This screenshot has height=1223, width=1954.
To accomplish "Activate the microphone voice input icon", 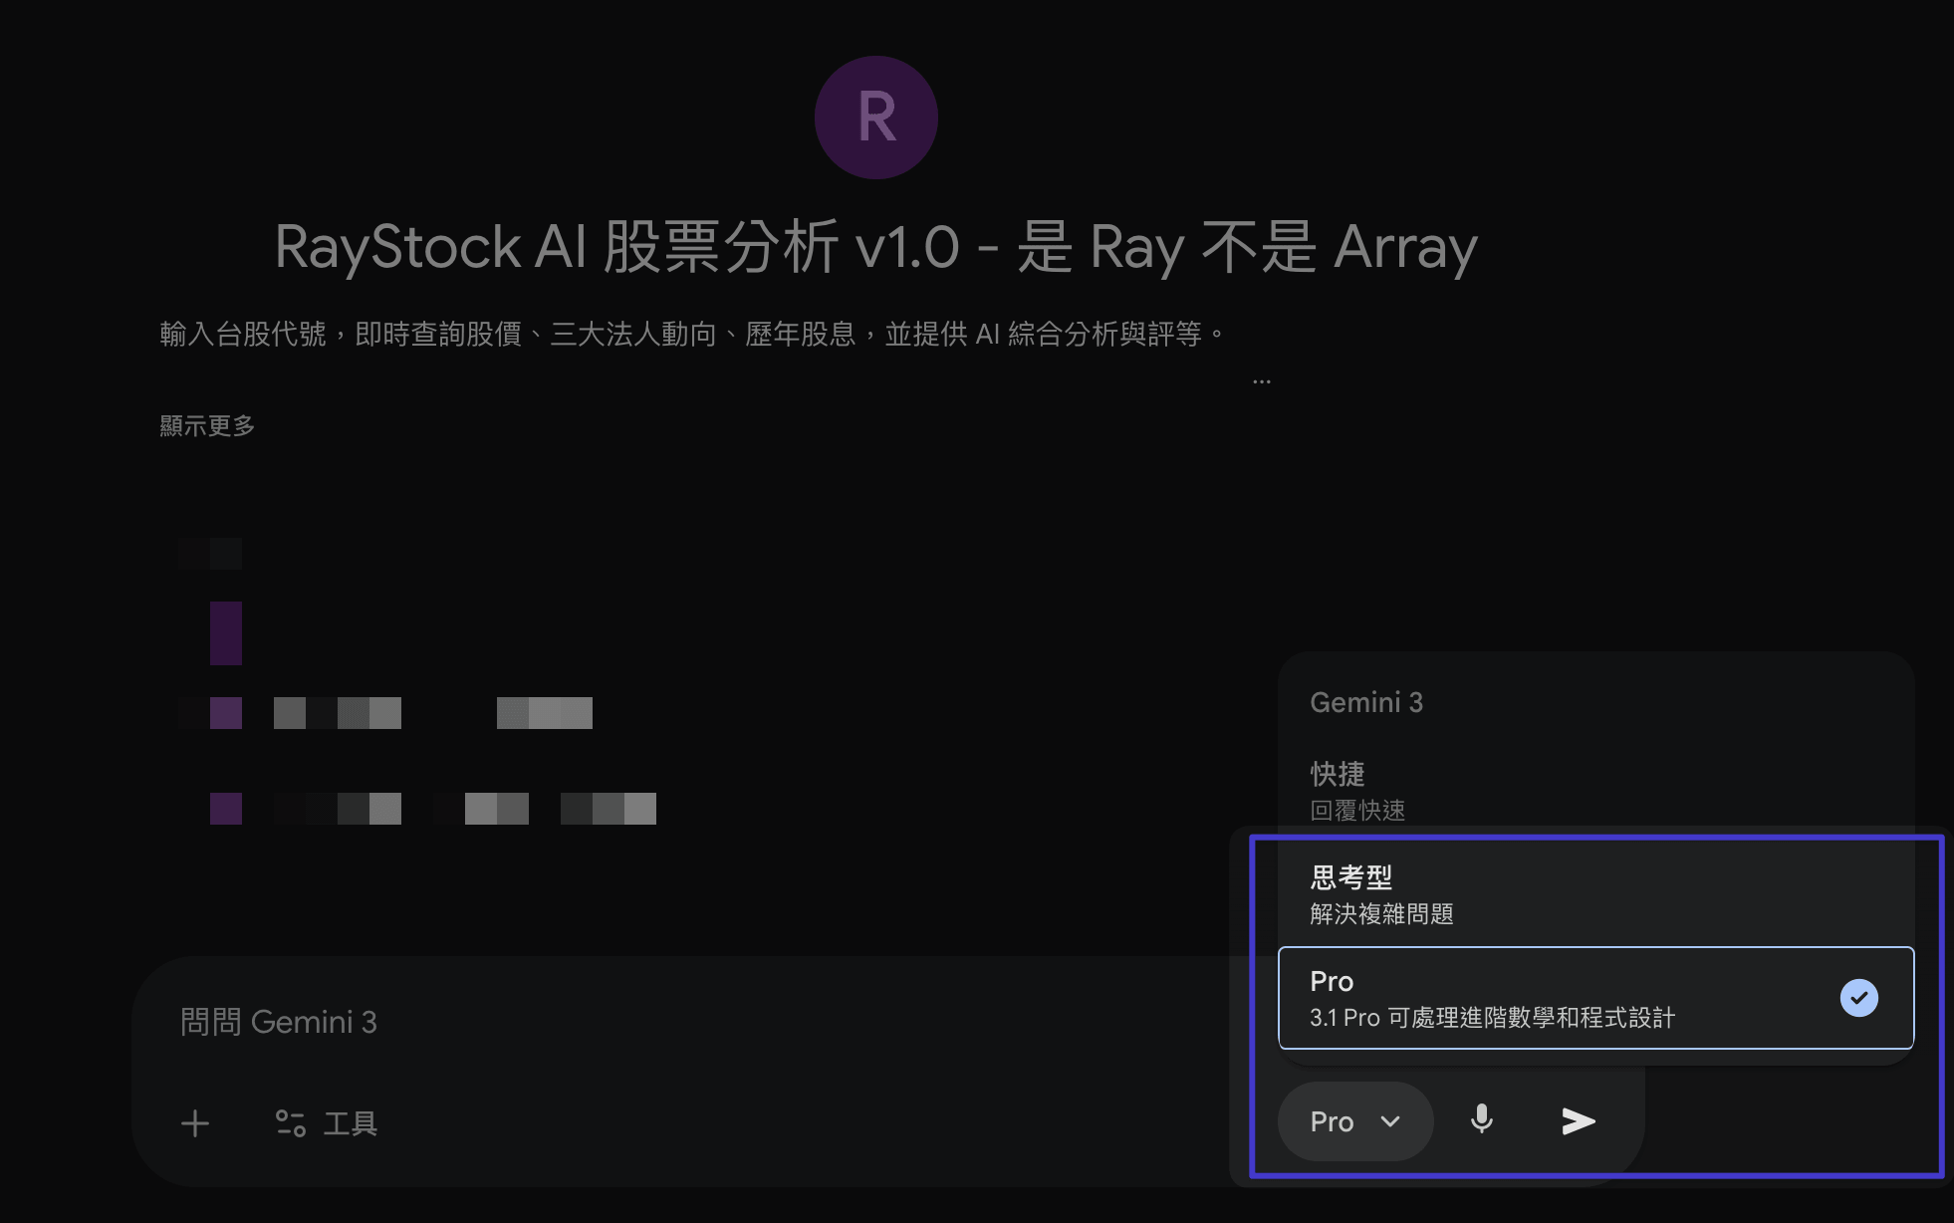I will point(1482,1121).
